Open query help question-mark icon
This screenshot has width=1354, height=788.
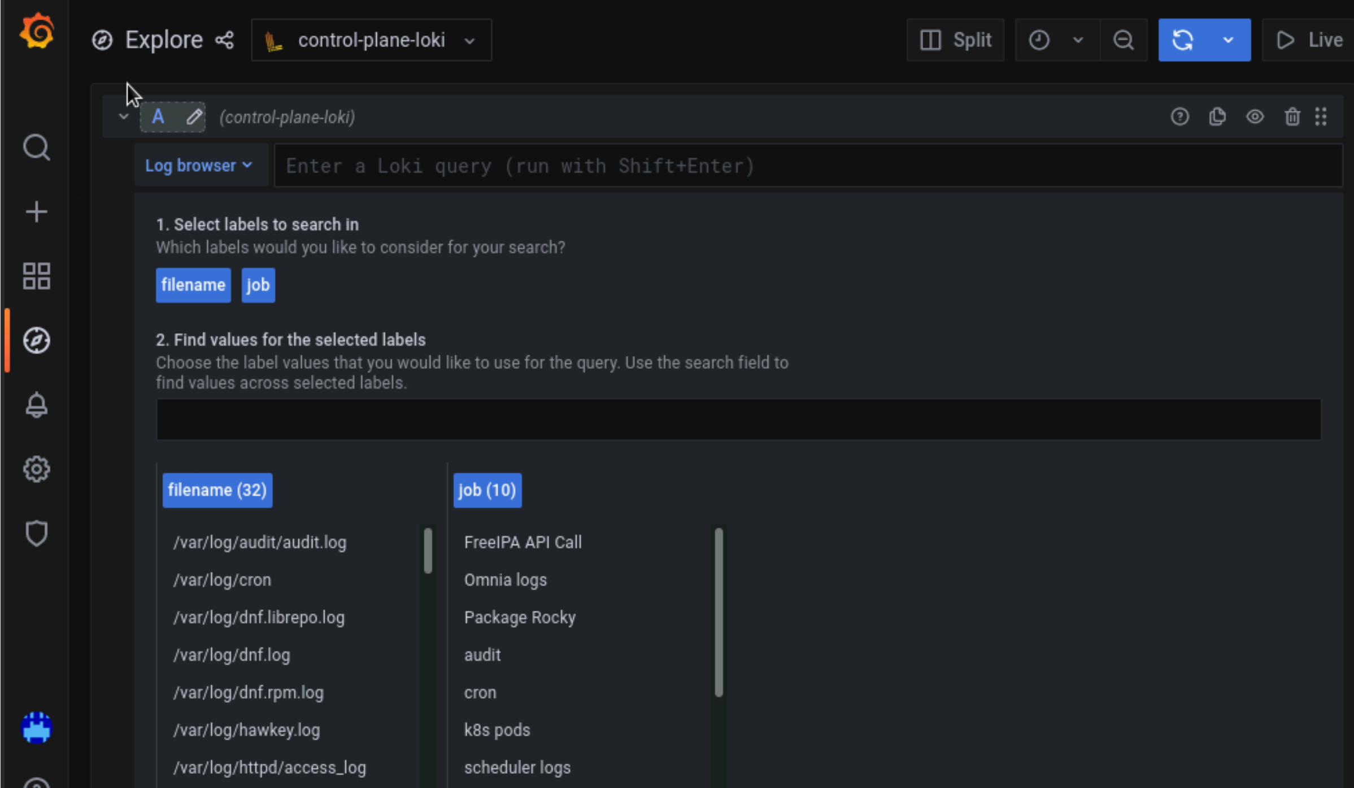(x=1180, y=117)
